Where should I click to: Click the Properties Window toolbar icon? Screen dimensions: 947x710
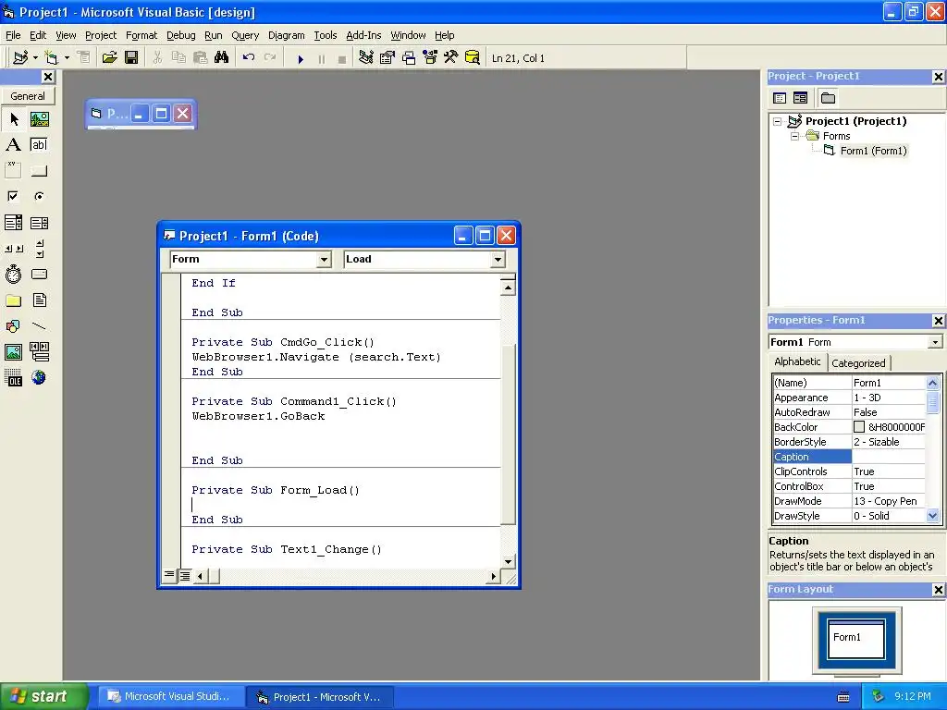(x=387, y=58)
